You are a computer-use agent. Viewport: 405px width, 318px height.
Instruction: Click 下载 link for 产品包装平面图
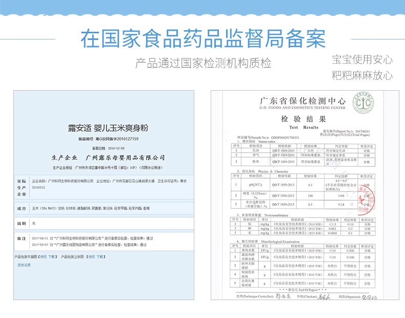click(51, 257)
